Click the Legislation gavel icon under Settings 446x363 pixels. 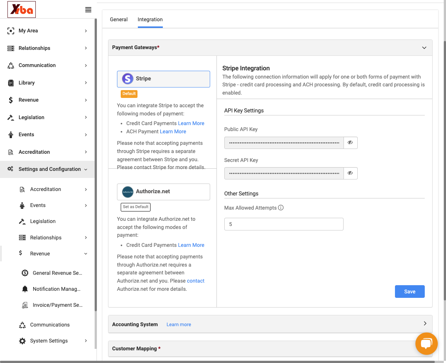coord(22,222)
